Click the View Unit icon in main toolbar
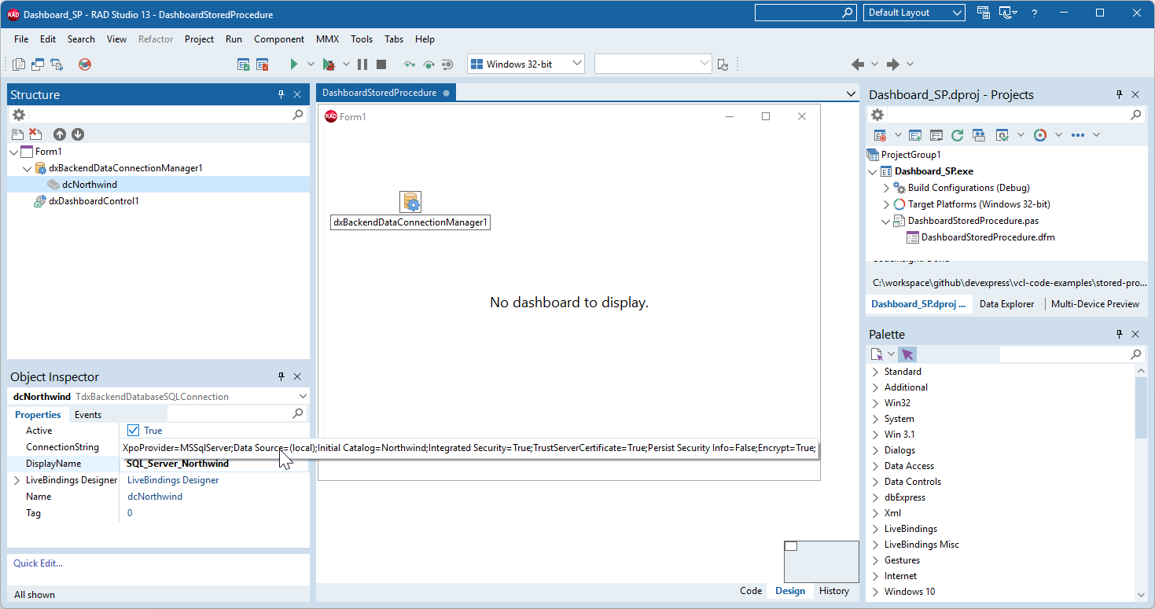Image resolution: width=1155 pixels, height=609 pixels. pos(19,64)
